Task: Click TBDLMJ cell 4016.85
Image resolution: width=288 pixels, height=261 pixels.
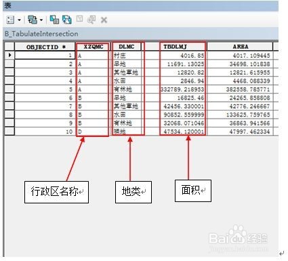Action: pos(175,55)
